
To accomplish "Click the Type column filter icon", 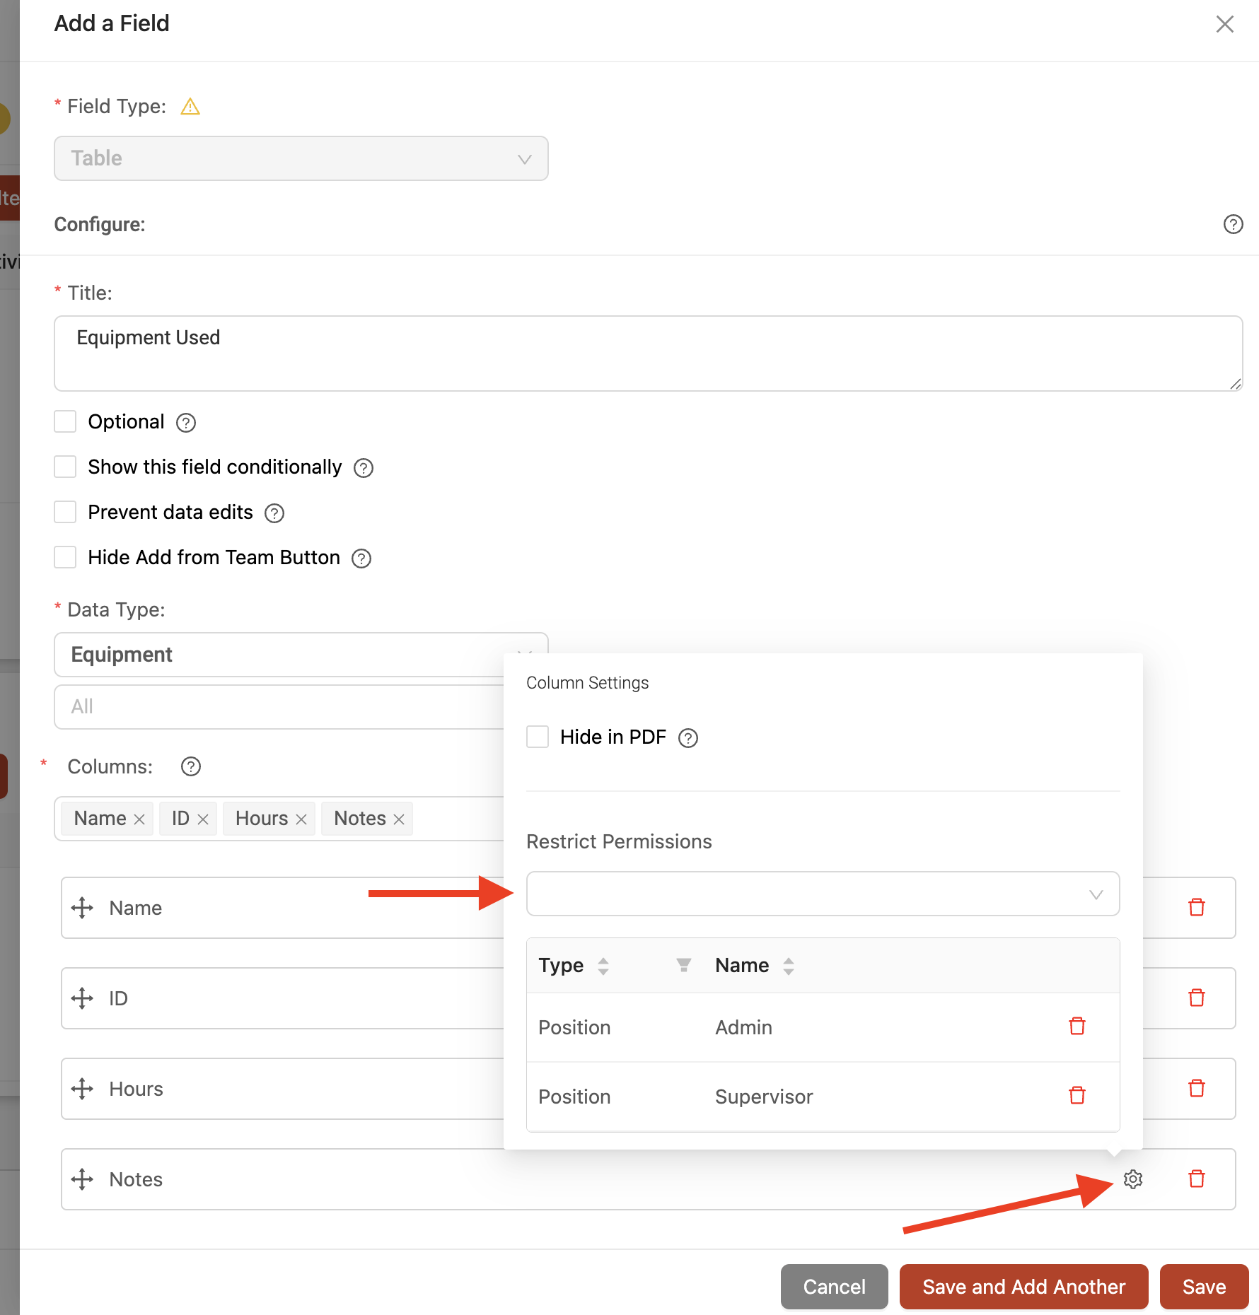I will 683,965.
